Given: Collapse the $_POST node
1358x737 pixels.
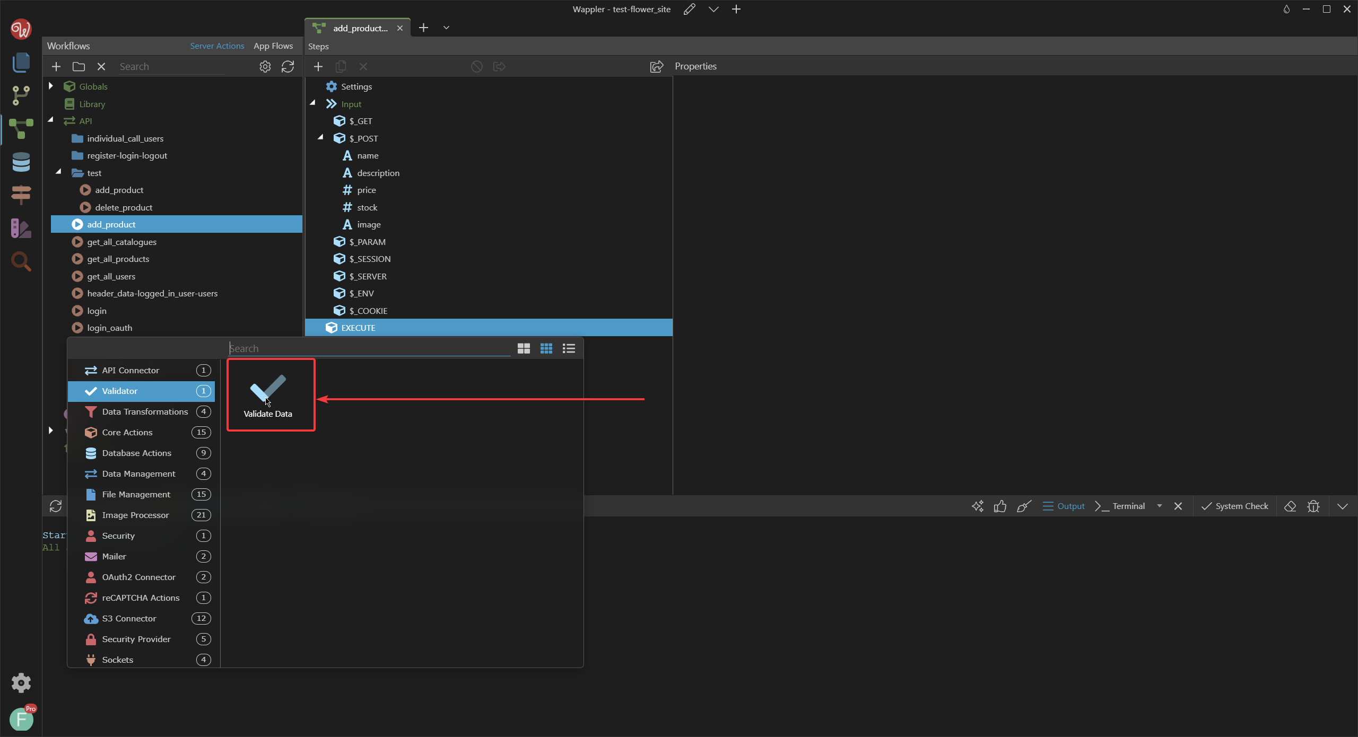Looking at the screenshot, I should (x=321, y=137).
